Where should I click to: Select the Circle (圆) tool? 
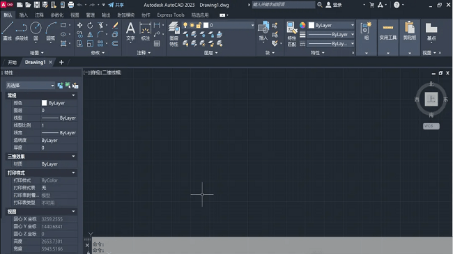(x=36, y=31)
